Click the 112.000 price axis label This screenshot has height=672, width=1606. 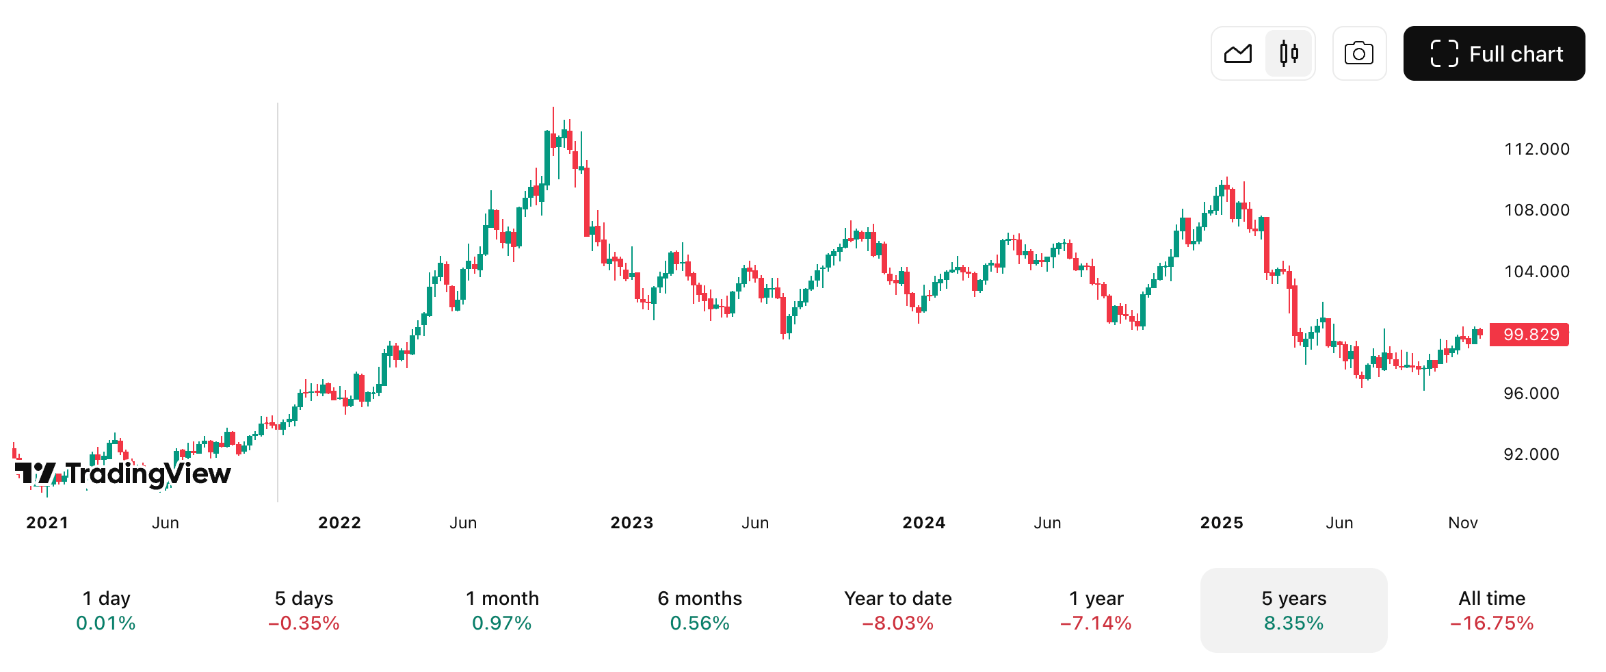[x=1536, y=149]
